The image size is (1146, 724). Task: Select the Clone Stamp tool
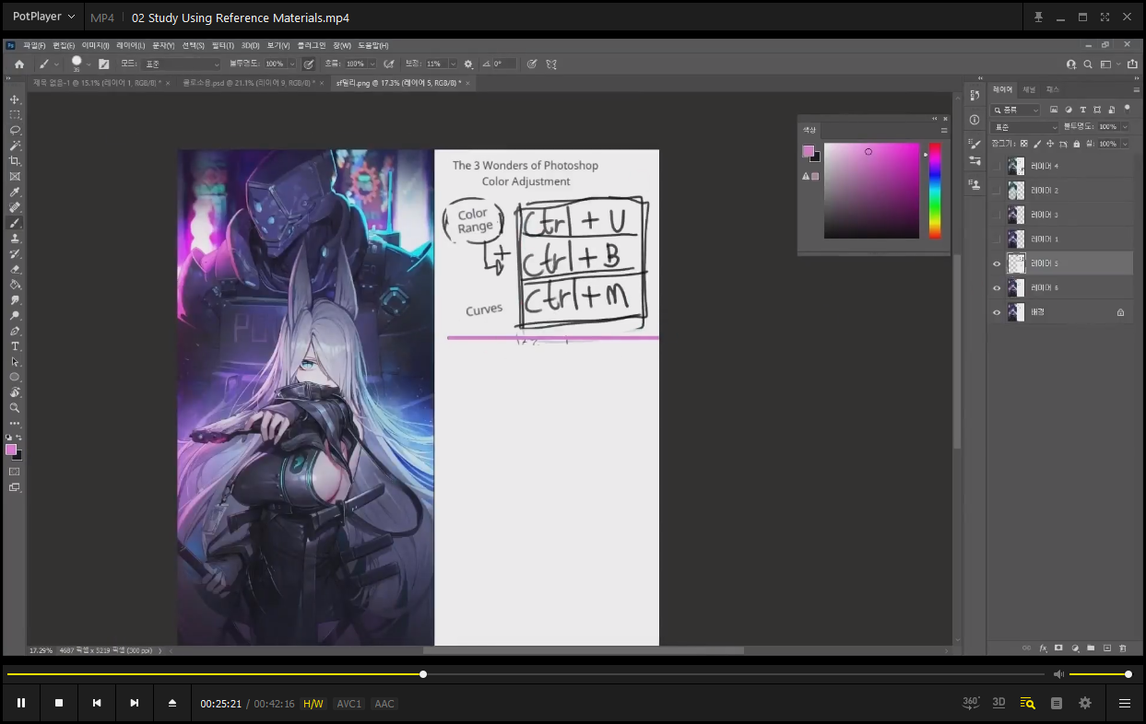pos(15,238)
